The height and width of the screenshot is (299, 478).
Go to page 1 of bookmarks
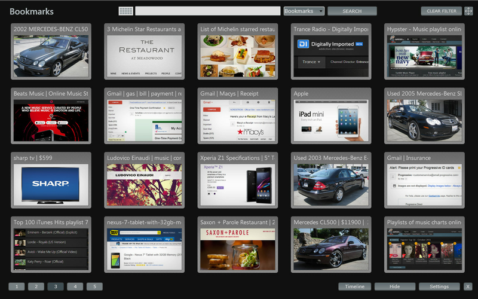click(17, 286)
